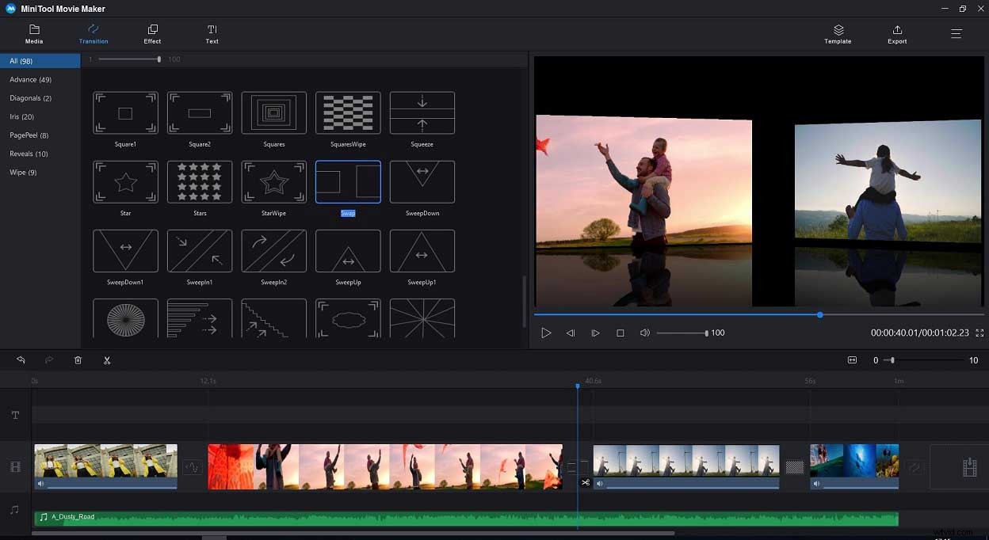Toggle the zoom-to-fit timeline icon
The width and height of the screenshot is (989, 540).
click(x=852, y=359)
